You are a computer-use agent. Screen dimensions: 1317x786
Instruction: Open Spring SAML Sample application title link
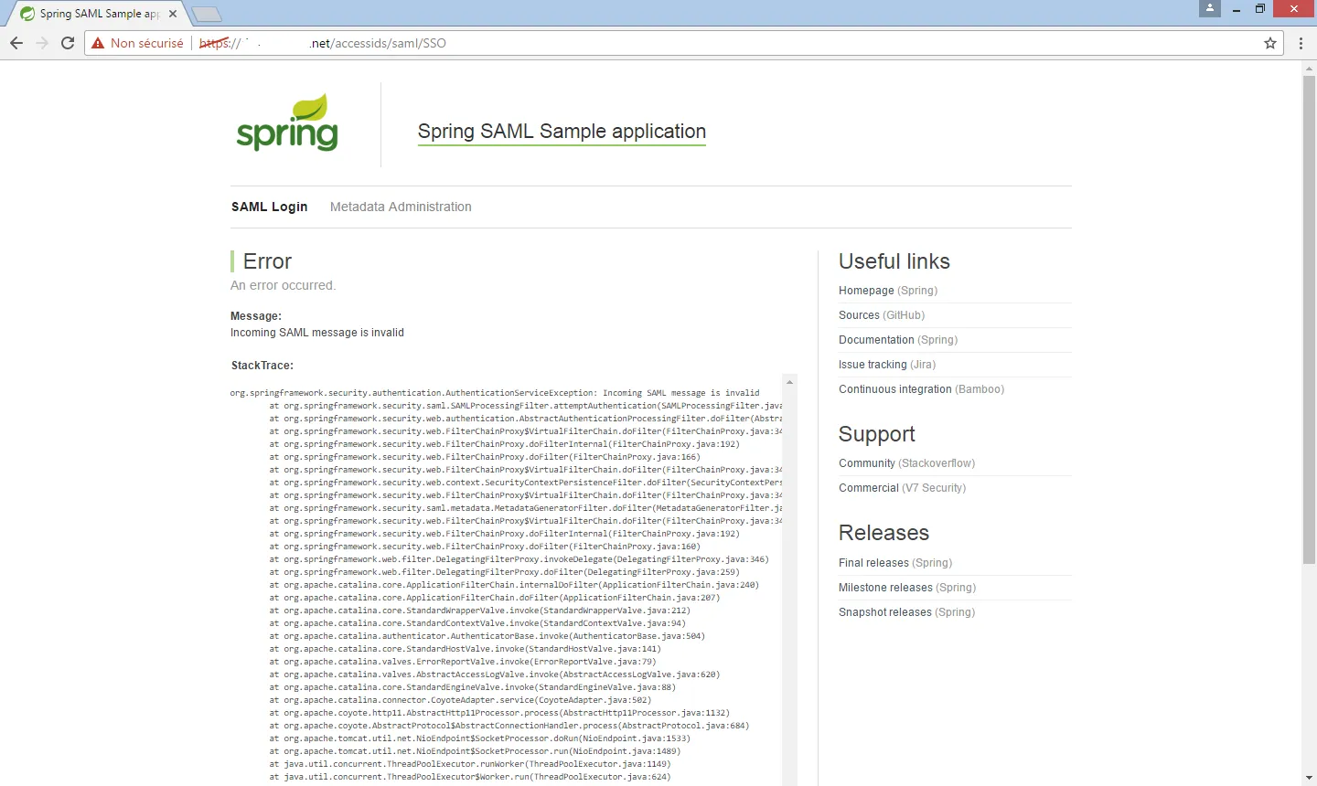point(562,132)
